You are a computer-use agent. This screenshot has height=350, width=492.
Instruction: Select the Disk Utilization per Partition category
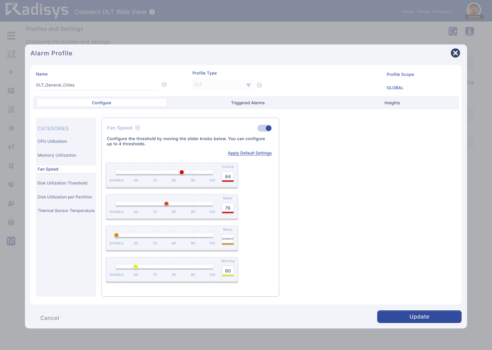tap(65, 197)
